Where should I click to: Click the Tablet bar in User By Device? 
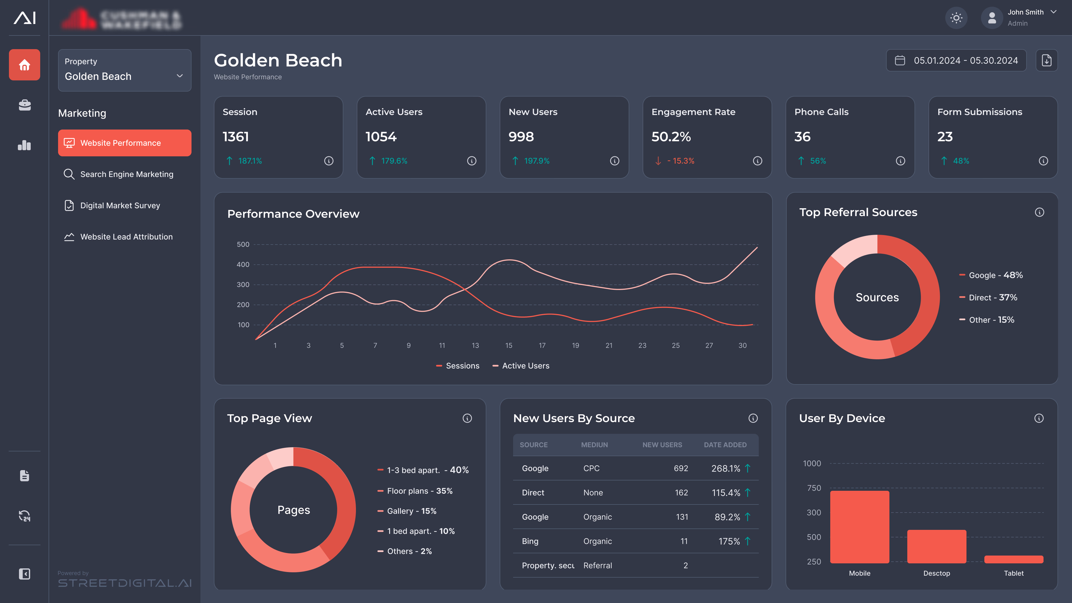(1014, 559)
